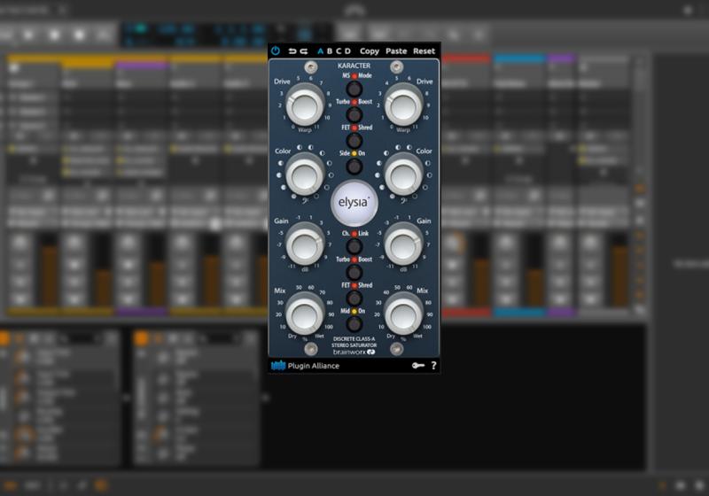
Task: Click the left channel Gain knob
Action: (x=305, y=245)
